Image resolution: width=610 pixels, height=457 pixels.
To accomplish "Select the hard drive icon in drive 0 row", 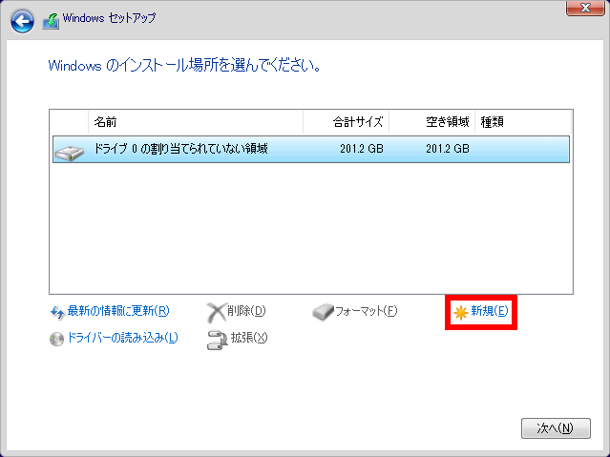I will coord(70,150).
